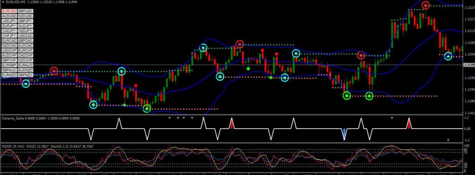Pick the GBPCAD symbol
The width and height of the screenshot is (475, 175).
coord(25,40)
